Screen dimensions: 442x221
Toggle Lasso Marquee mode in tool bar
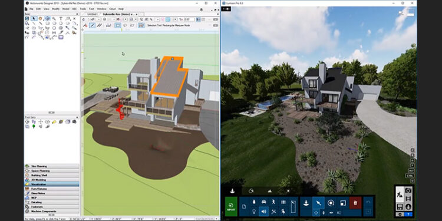pos(125,25)
